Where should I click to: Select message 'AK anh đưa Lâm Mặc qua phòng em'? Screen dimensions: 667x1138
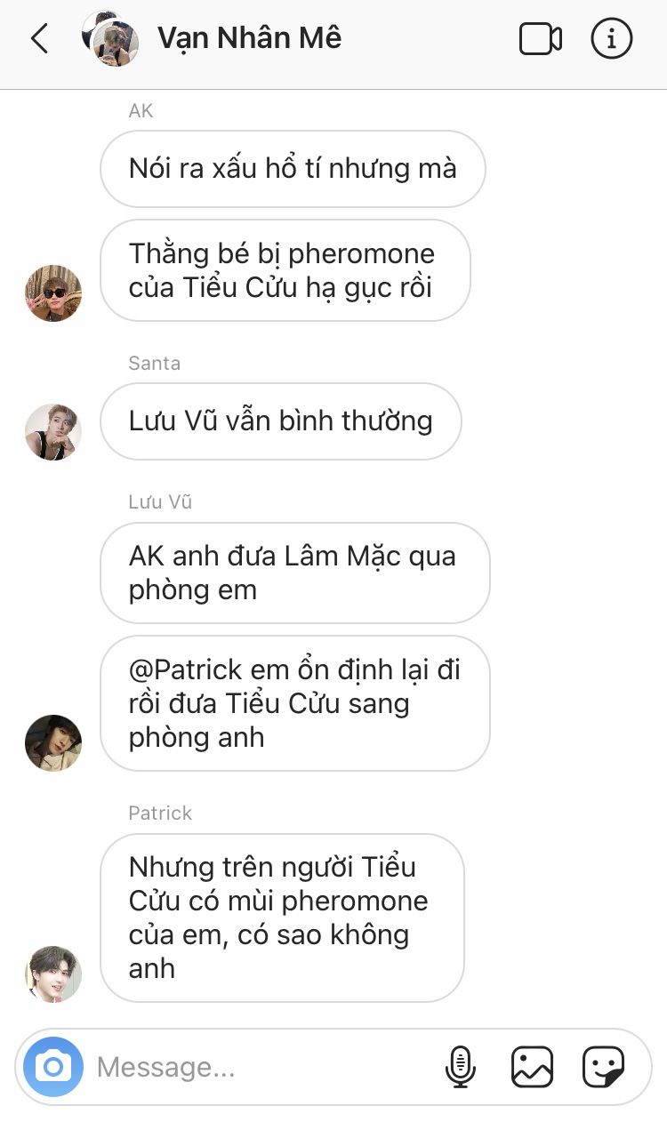tap(295, 573)
